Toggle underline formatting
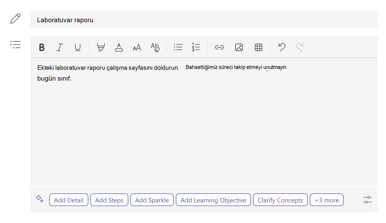This screenshot has height=223, width=386. point(78,47)
